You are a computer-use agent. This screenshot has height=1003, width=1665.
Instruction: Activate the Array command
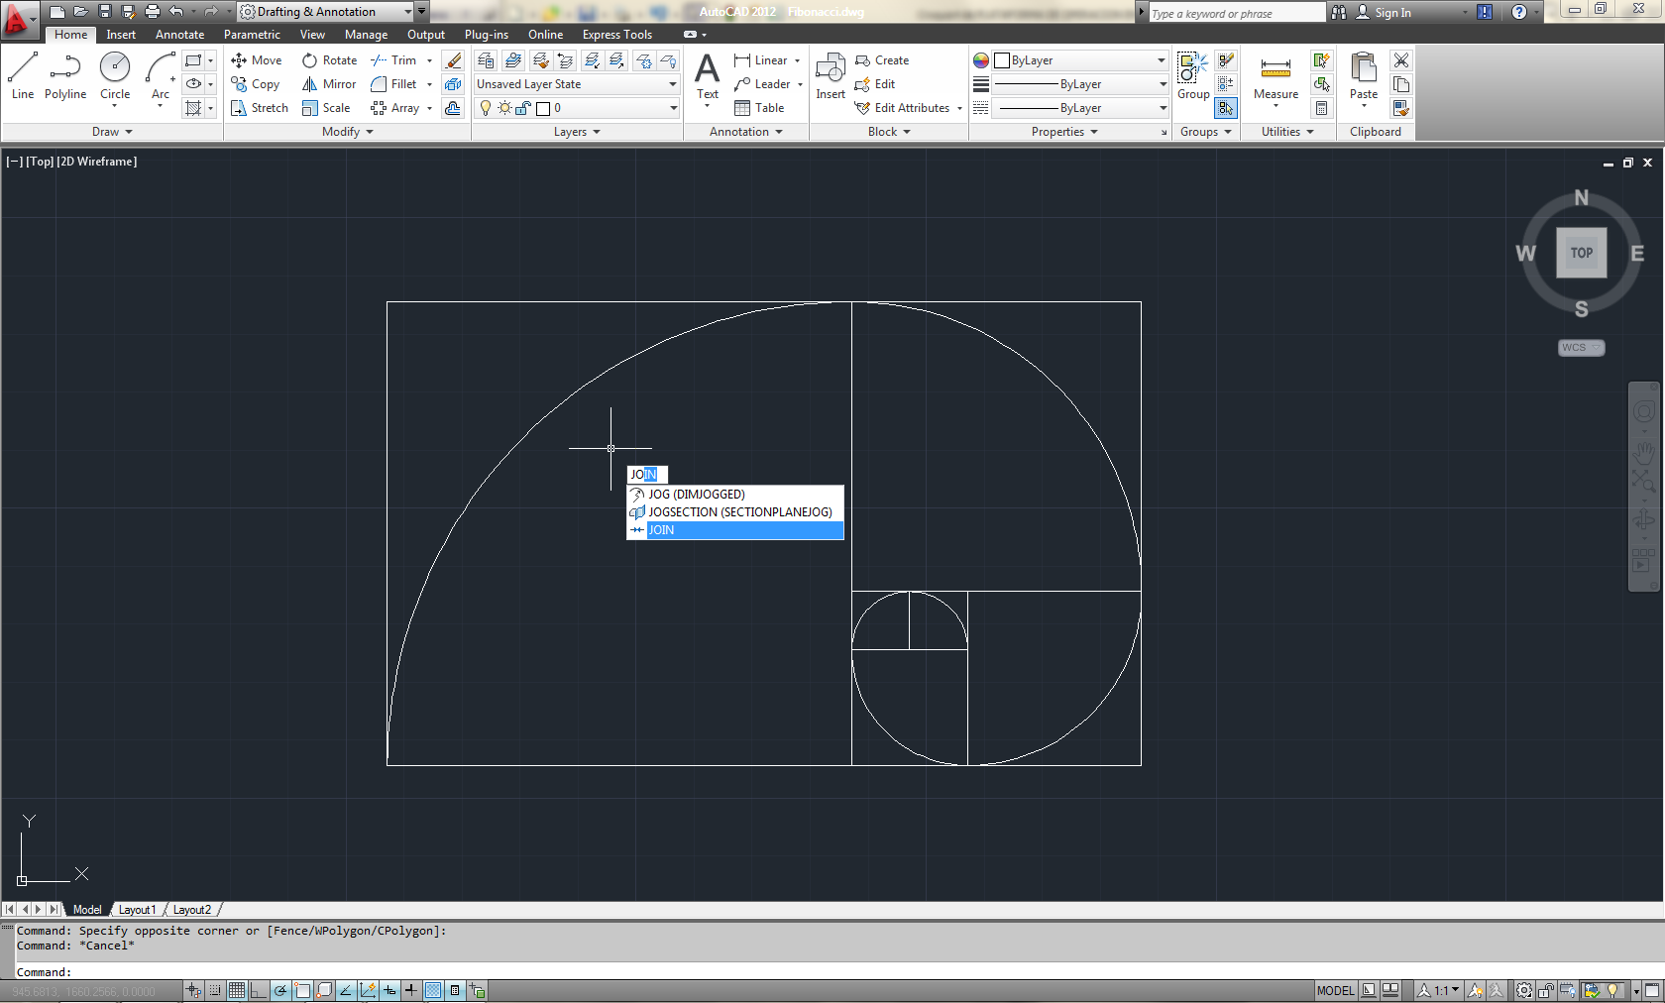pos(395,108)
